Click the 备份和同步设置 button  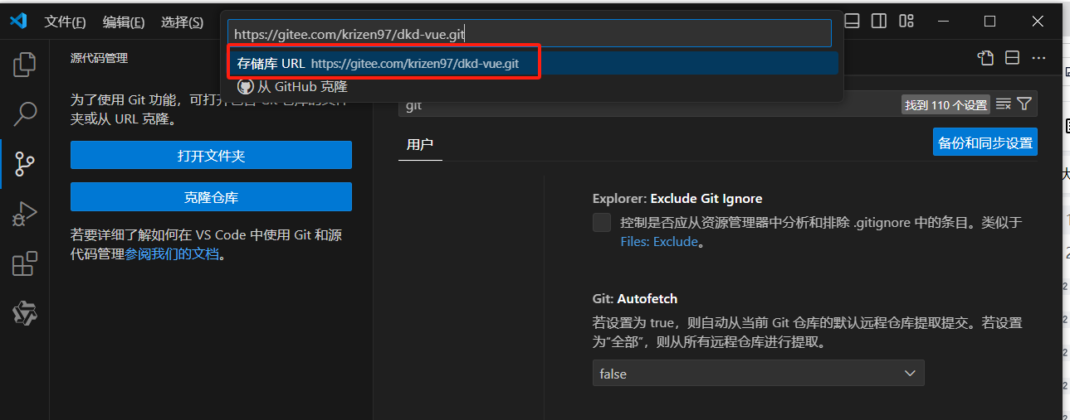coord(985,142)
